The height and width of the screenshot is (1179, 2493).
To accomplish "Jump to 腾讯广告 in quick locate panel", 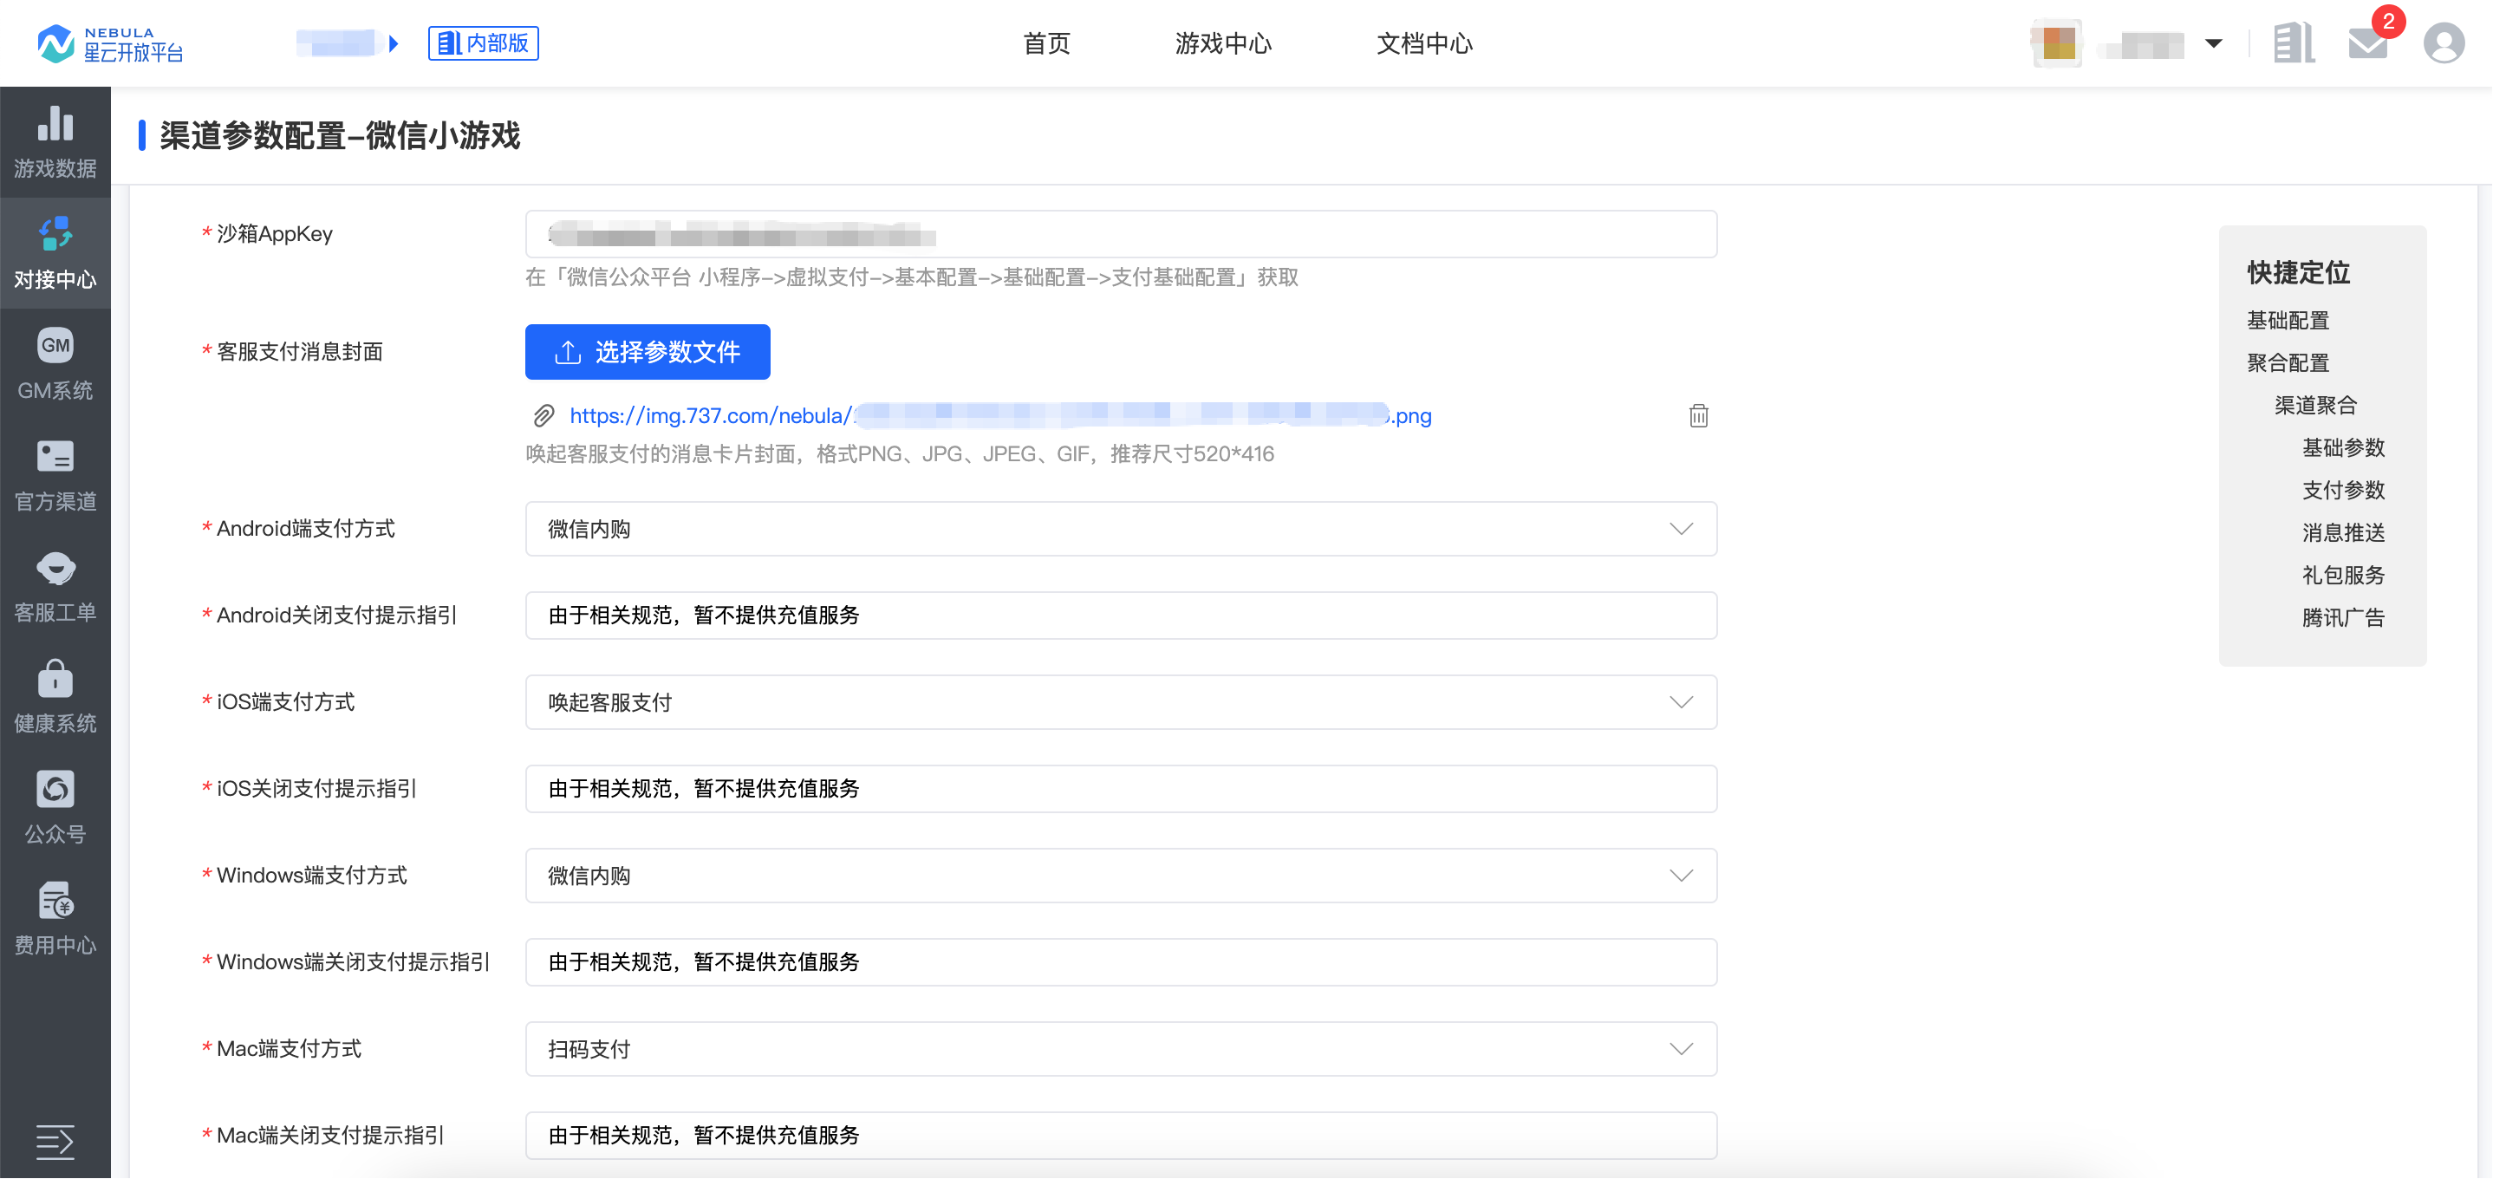I will (2343, 618).
